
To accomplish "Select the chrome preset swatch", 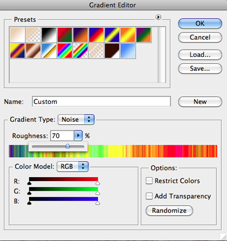I will click(49, 51).
